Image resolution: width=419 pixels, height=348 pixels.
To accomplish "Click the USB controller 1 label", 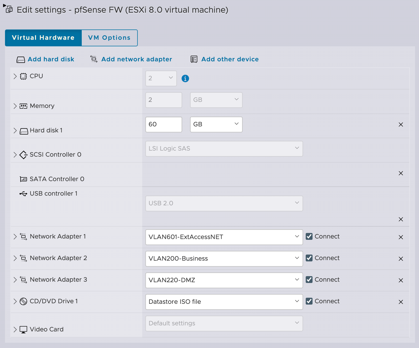I will pos(54,193).
